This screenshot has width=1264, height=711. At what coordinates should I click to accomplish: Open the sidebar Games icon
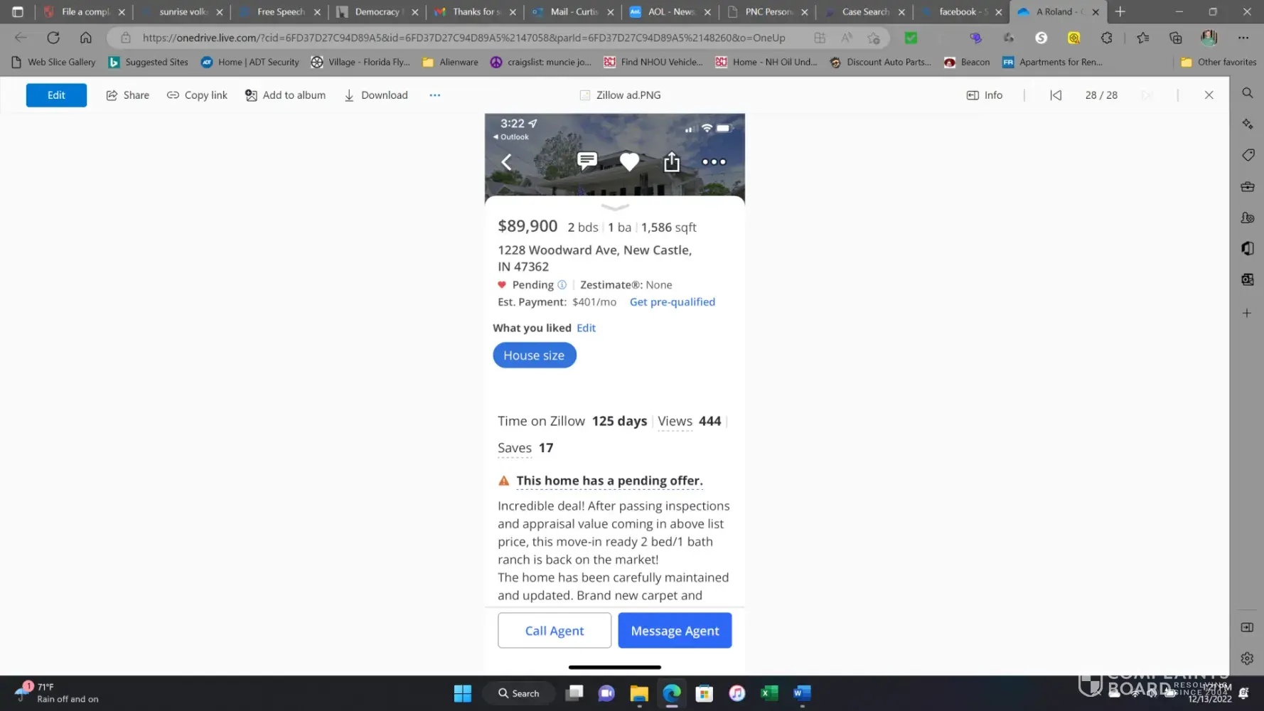click(x=1248, y=218)
